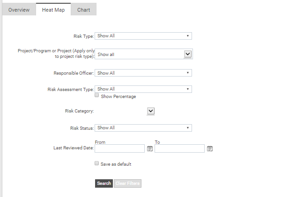Open the Responsible Officer dropdown
Image resolution: width=281 pixels, height=197 pixels.
143,73
